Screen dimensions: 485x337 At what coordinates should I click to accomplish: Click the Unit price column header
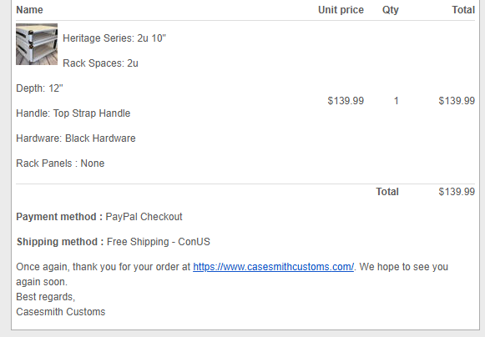pyautogui.click(x=341, y=10)
